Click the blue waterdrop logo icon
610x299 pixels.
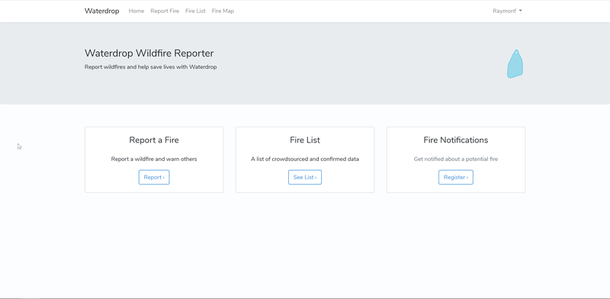[x=515, y=64]
